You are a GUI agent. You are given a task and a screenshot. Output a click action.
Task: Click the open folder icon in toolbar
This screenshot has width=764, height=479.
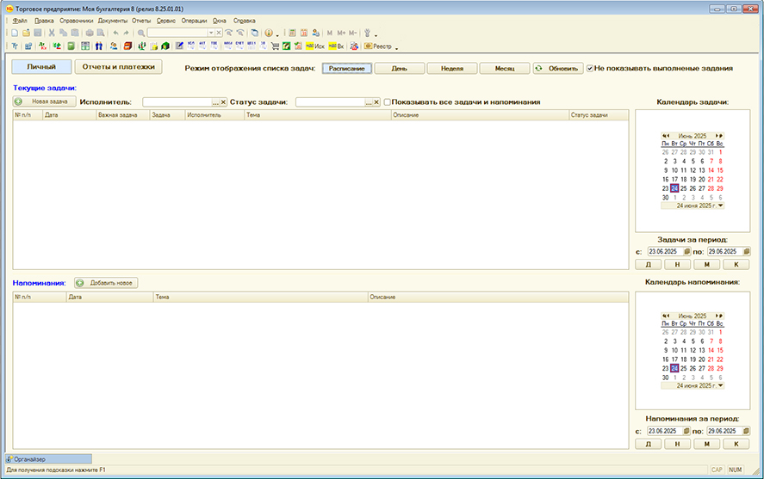[27, 33]
